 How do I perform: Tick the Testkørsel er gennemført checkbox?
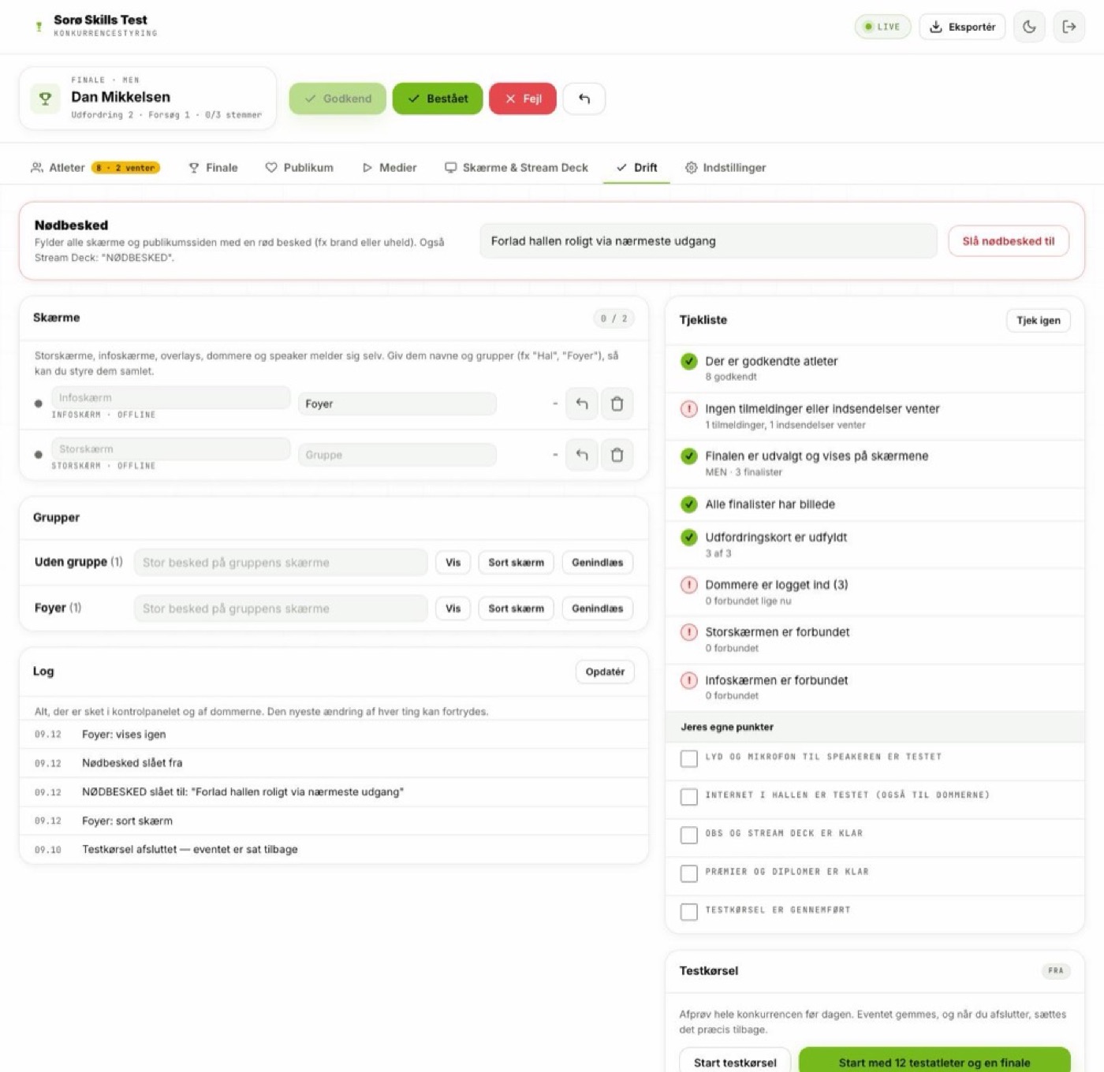[x=689, y=911]
